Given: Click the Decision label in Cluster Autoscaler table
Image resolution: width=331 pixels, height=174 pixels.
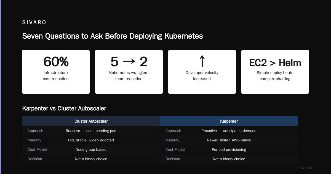Looking at the screenshot, I should tap(35, 159).
